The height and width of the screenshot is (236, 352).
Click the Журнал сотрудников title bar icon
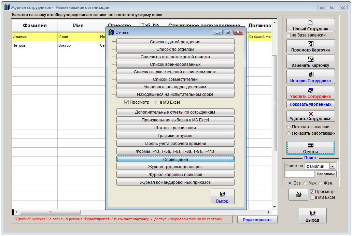[x=7, y=8]
